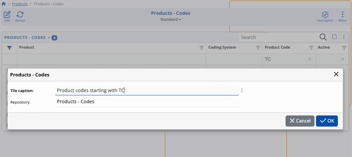
Task: Open the three-dot Menu icon
Action: [x=342, y=15]
